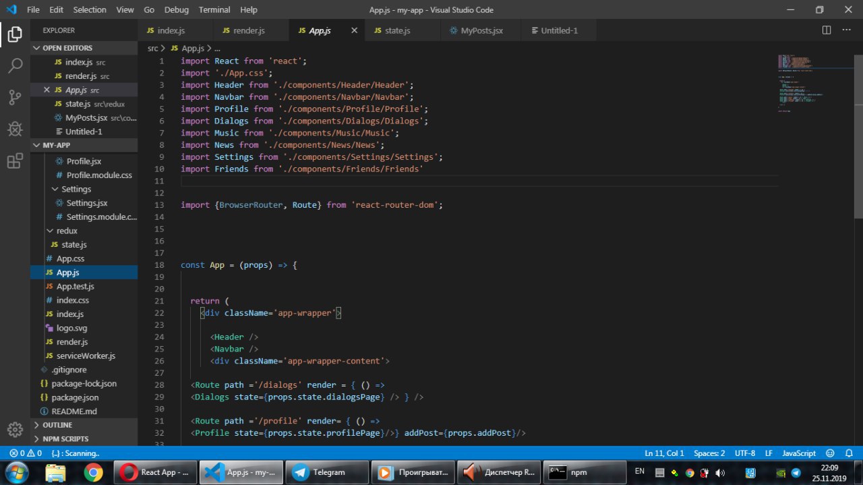
Task: Open Telegram from the Windows taskbar
Action: pyautogui.click(x=327, y=472)
